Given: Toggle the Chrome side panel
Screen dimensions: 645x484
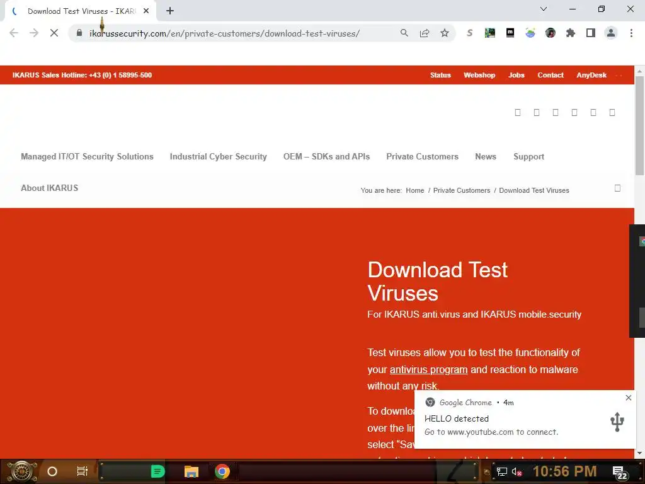Looking at the screenshot, I should click(591, 33).
